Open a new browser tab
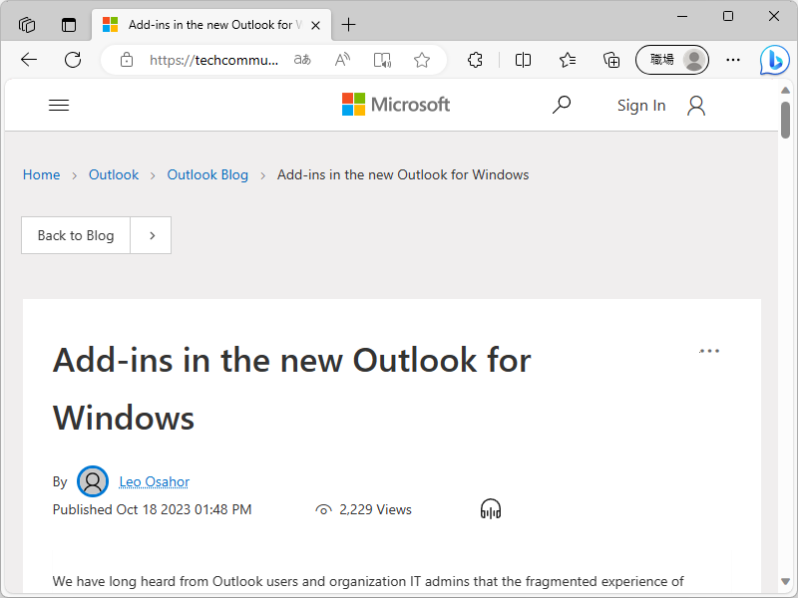This screenshot has height=598, width=798. click(348, 25)
